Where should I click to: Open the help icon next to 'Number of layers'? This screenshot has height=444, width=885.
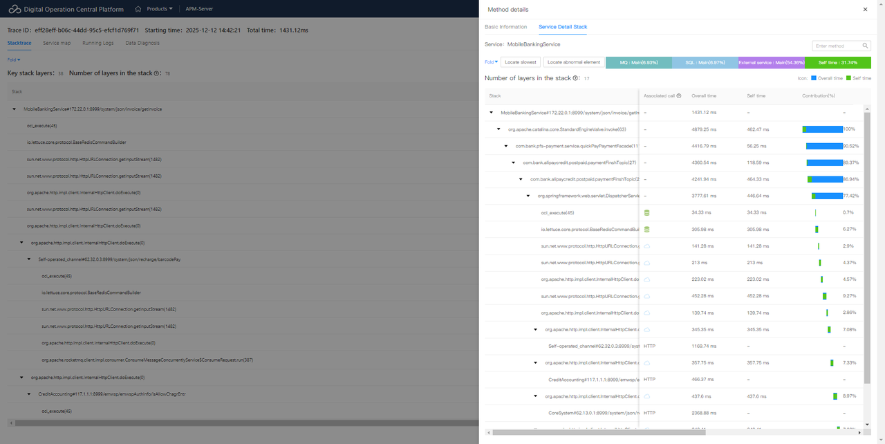(575, 79)
